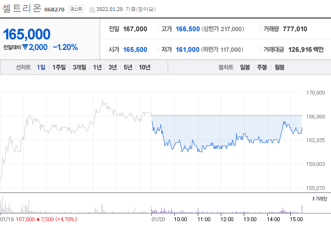Click the 01/19 summary 167,000 ▲7,500
331x225 pixels.
(x=46, y=219)
